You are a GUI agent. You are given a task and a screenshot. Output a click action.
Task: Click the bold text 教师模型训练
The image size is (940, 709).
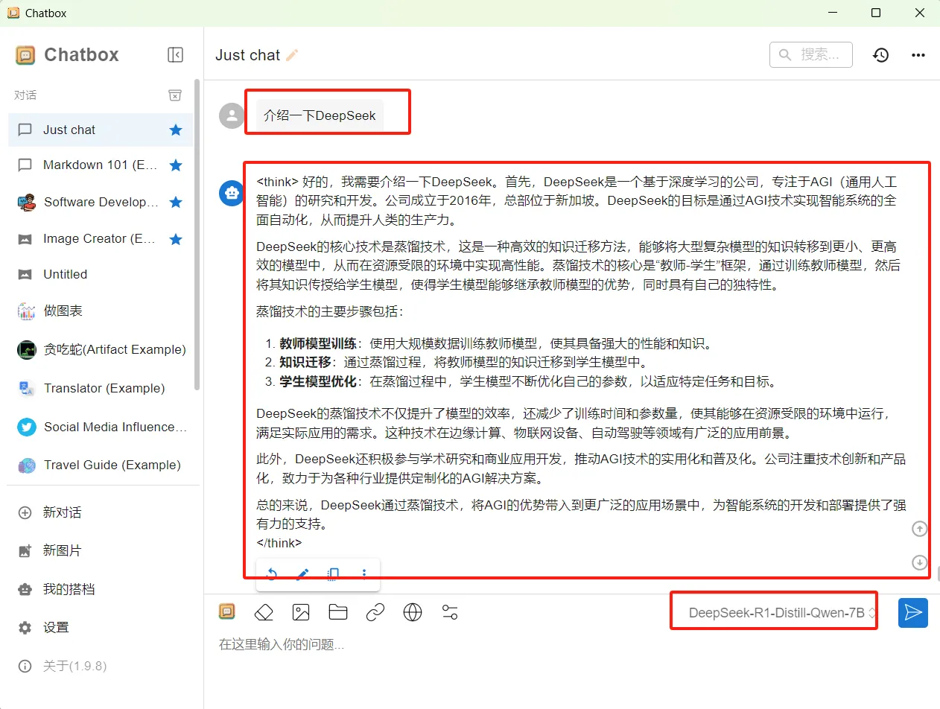click(318, 343)
